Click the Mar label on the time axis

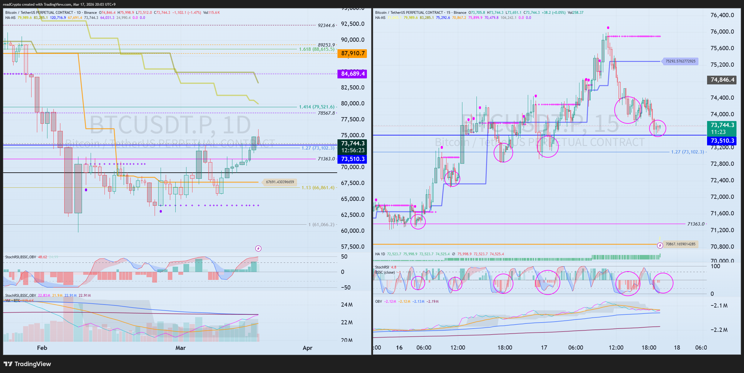pos(180,348)
